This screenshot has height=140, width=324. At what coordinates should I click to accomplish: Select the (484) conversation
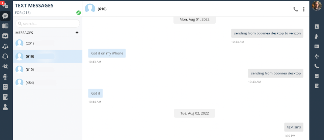[x=47, y=82]
